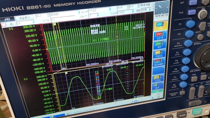Click the 終了 exit icon
The width and height of the screenshot is (210, 118).
(157, 86)
